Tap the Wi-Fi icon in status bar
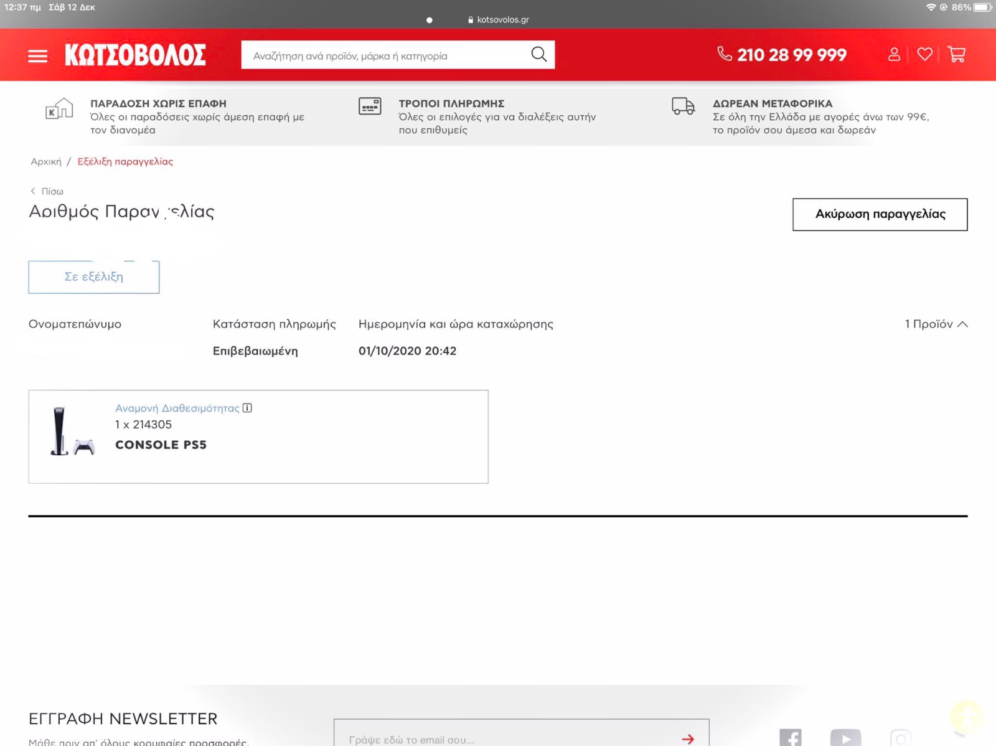Screen dimensions: 996x746 [x=931, y=7]
